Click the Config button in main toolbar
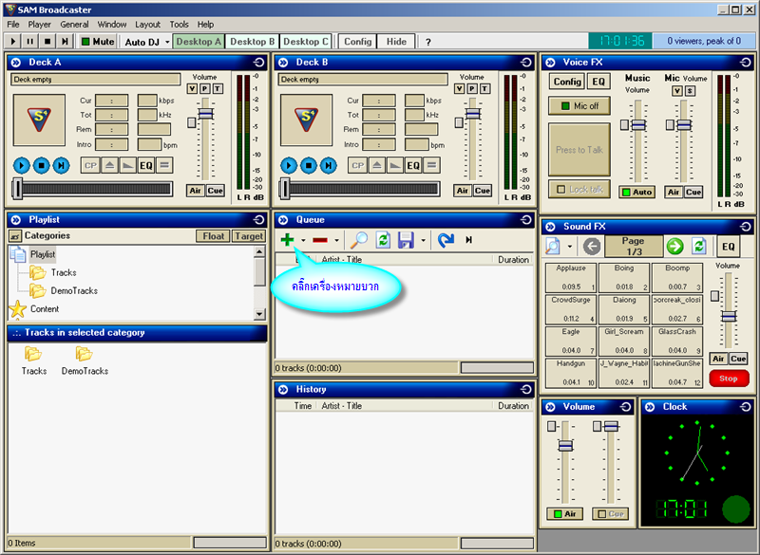Screen dimensions: 760x555 point(358,42)
